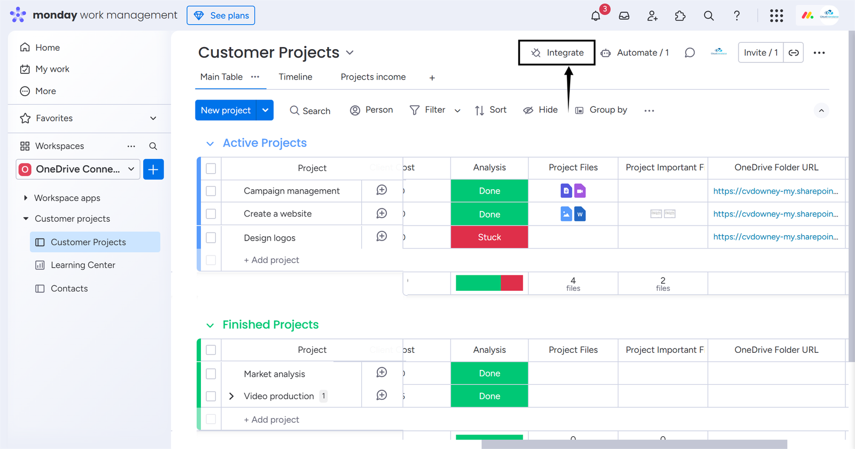Open OneDrive Conne... workspace selector
Image resolution: width=855 pixels, height=449 pixels.
(78, 169)
